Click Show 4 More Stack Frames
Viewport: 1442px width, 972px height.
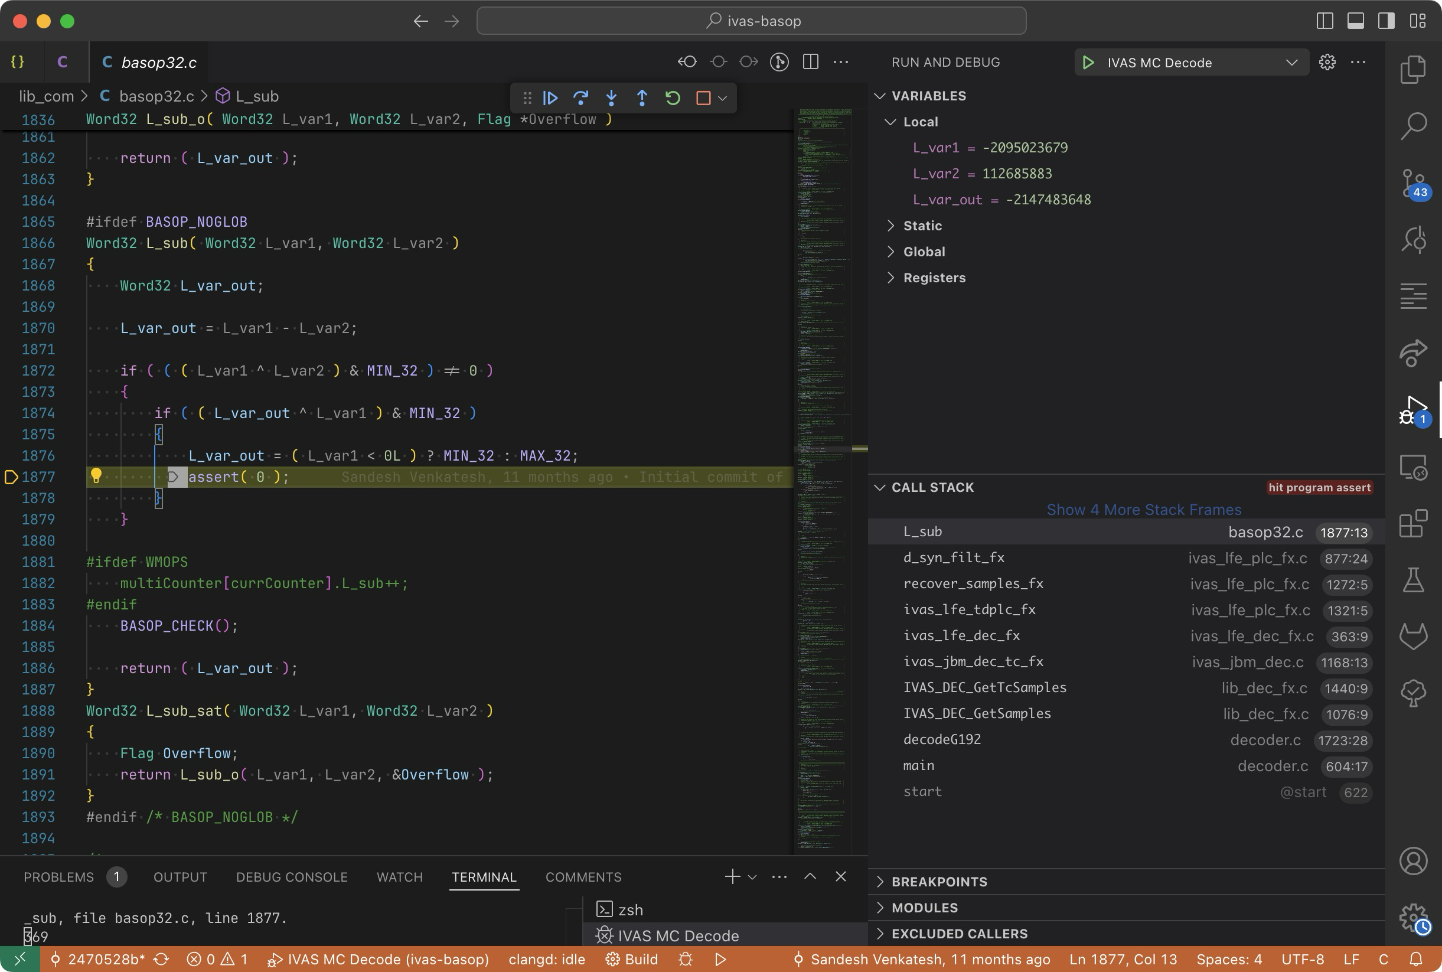[1143, 510]
